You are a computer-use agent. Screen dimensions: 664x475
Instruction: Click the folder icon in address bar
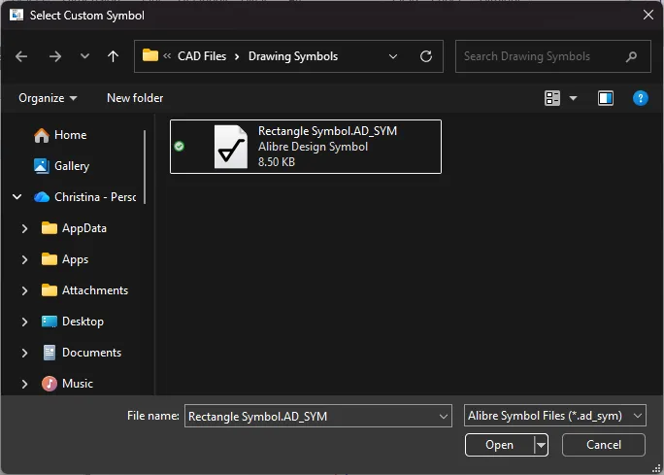click(149, 55)
